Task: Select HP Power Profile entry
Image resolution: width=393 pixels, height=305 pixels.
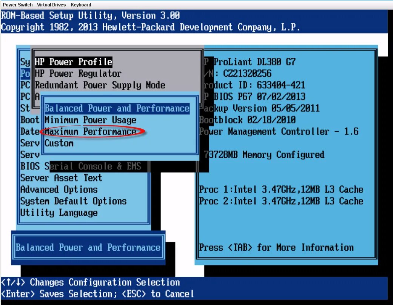Action: pos(74,62)
